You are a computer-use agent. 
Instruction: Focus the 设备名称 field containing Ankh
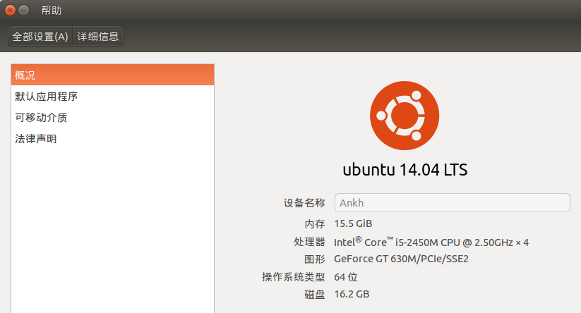click(x=452, y=203)
